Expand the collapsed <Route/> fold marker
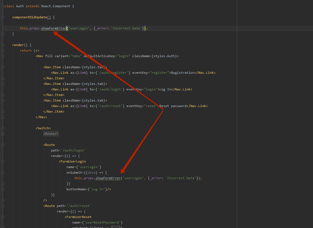Image resolution: width=313 pixels, height=228 pixels. tap(3, 134)
